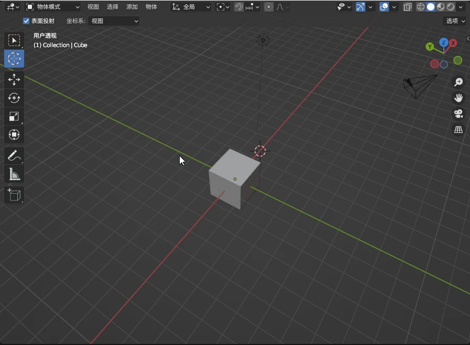Click the negative Z blue gizmo circle
Screen dimensions: 470x345
(x=444, y=64)
